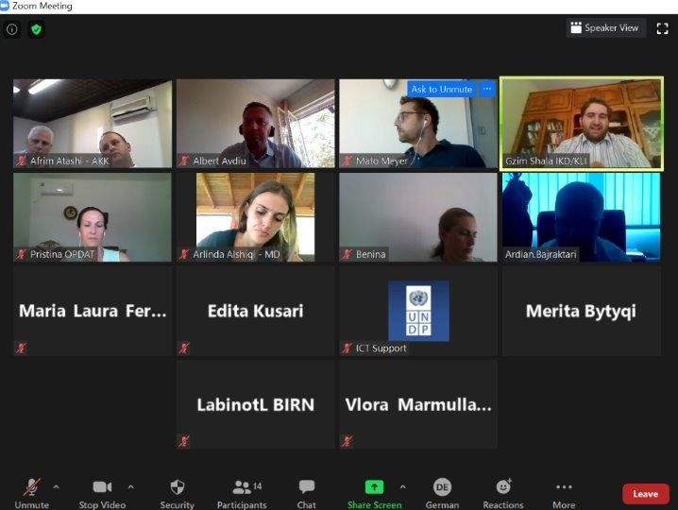
Task: Stop Video camera toggle
Action: pos(102,494)
